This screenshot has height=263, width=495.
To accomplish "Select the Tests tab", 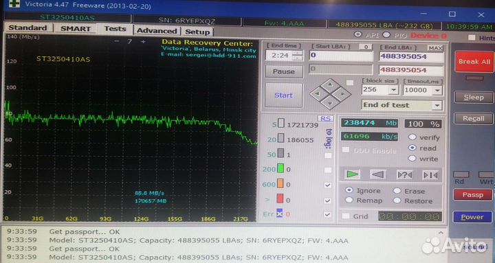I will coord(115,29).
